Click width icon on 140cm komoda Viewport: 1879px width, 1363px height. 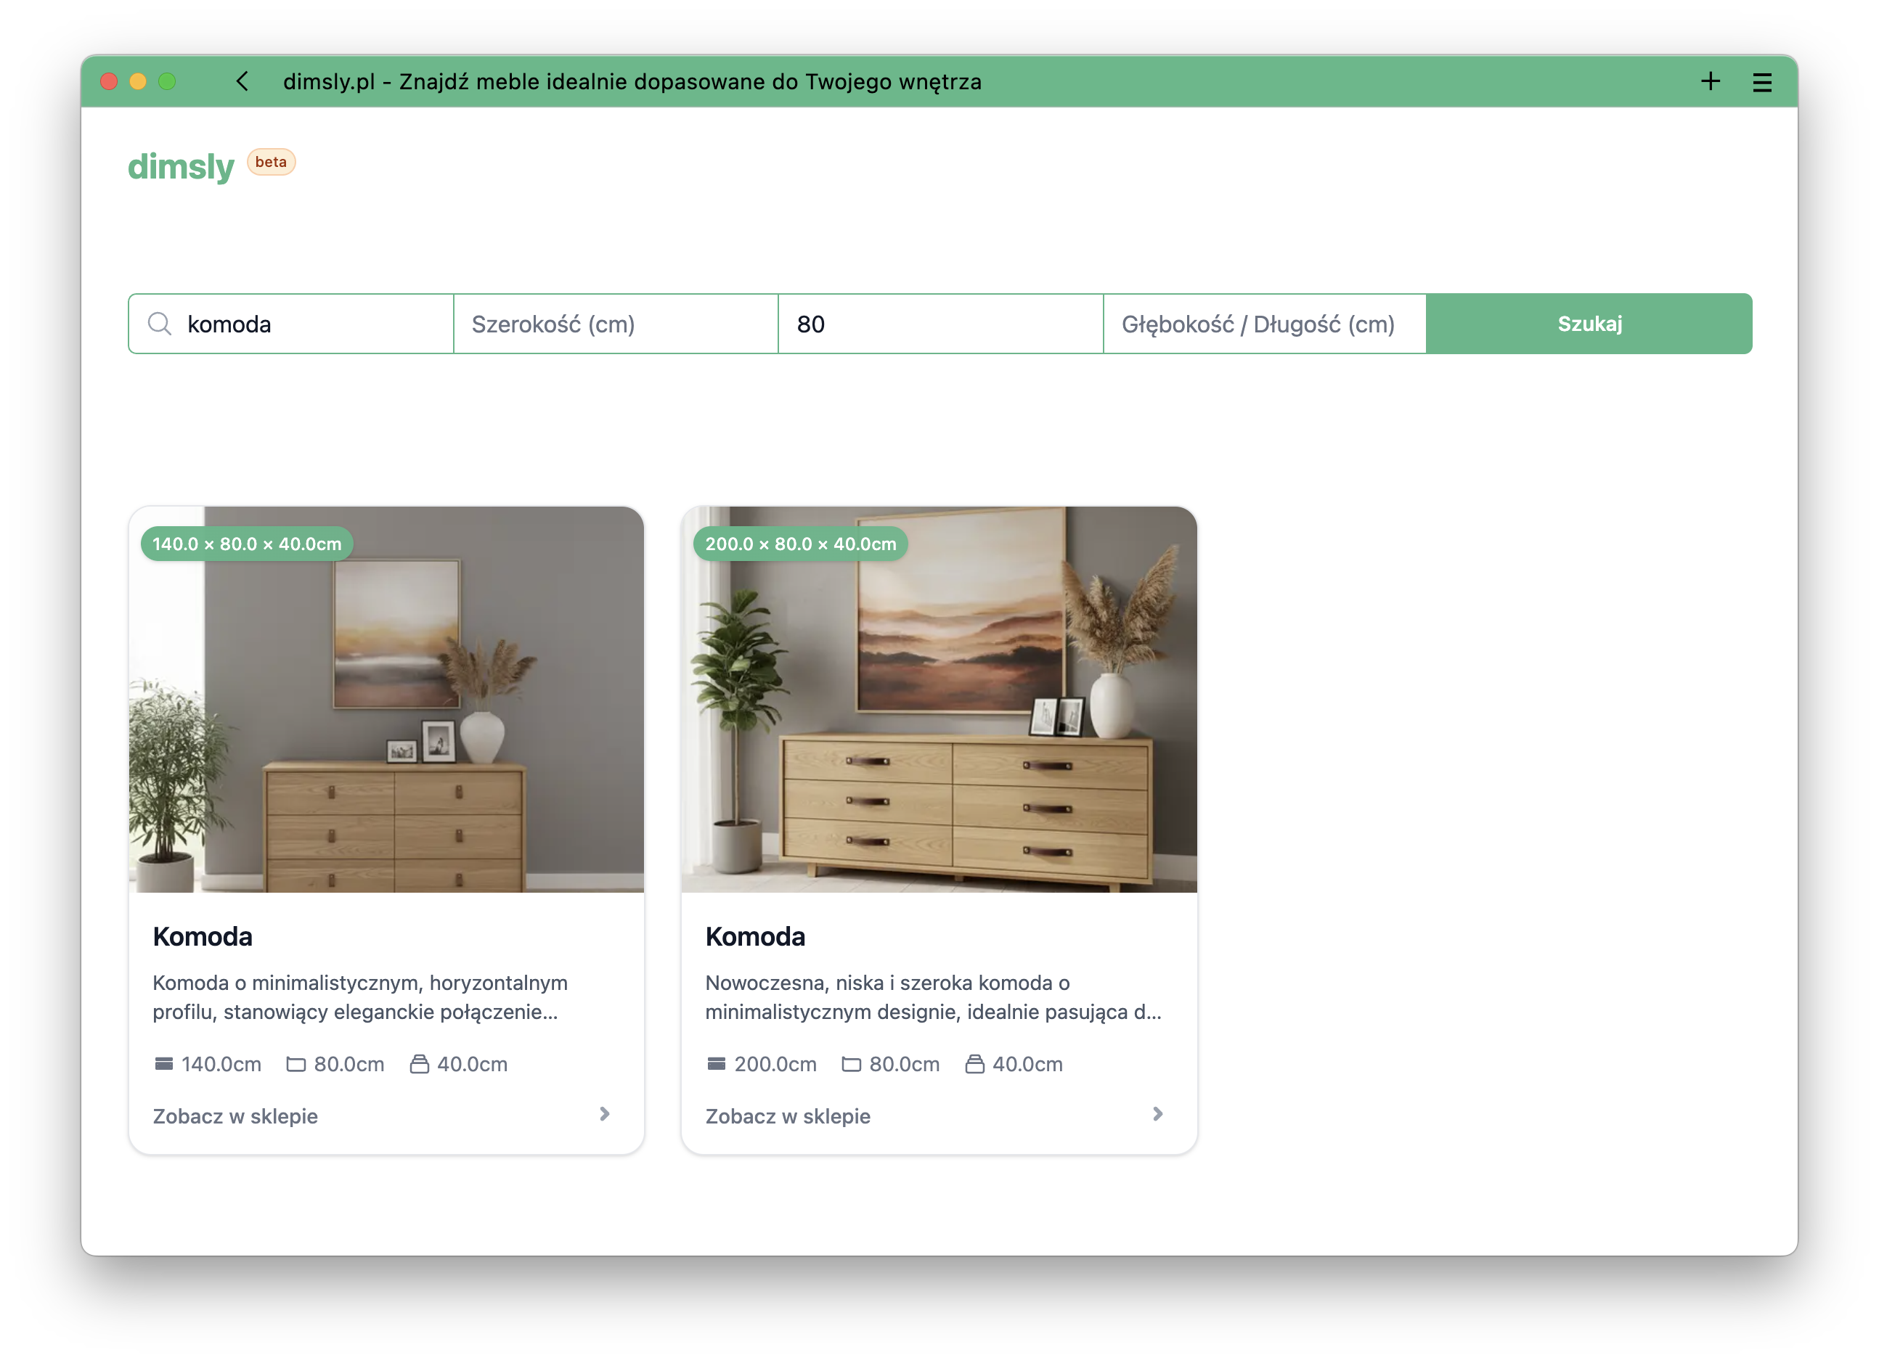pos(164,1064)
